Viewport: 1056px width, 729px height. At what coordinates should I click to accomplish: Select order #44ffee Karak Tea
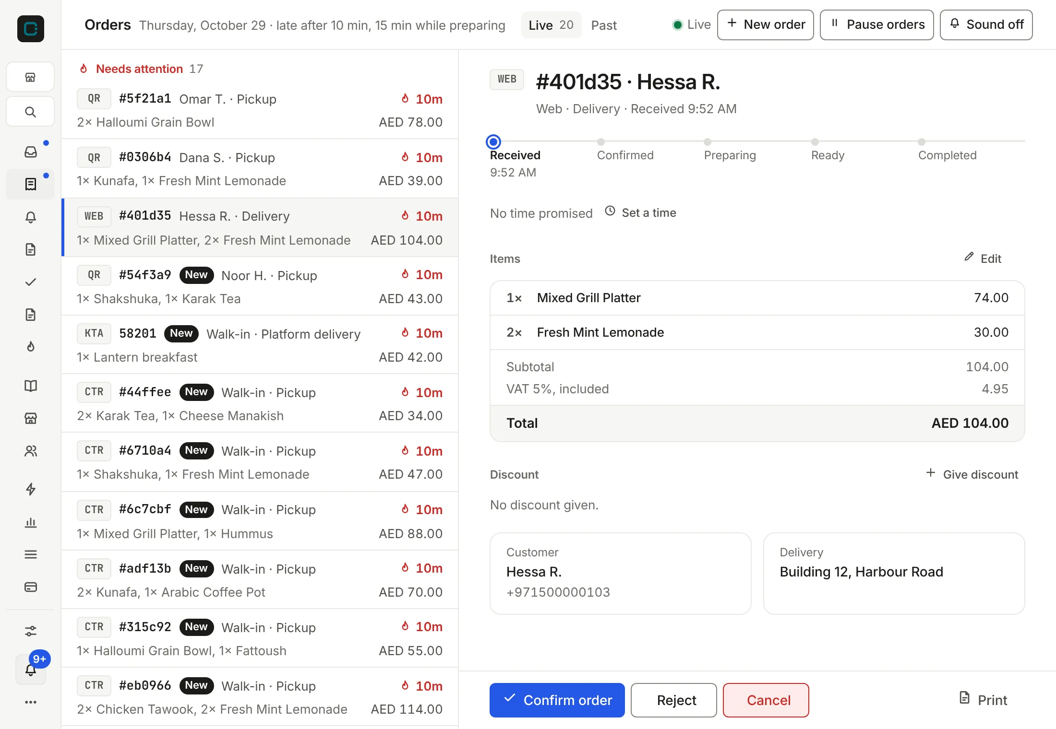(260, 403)
